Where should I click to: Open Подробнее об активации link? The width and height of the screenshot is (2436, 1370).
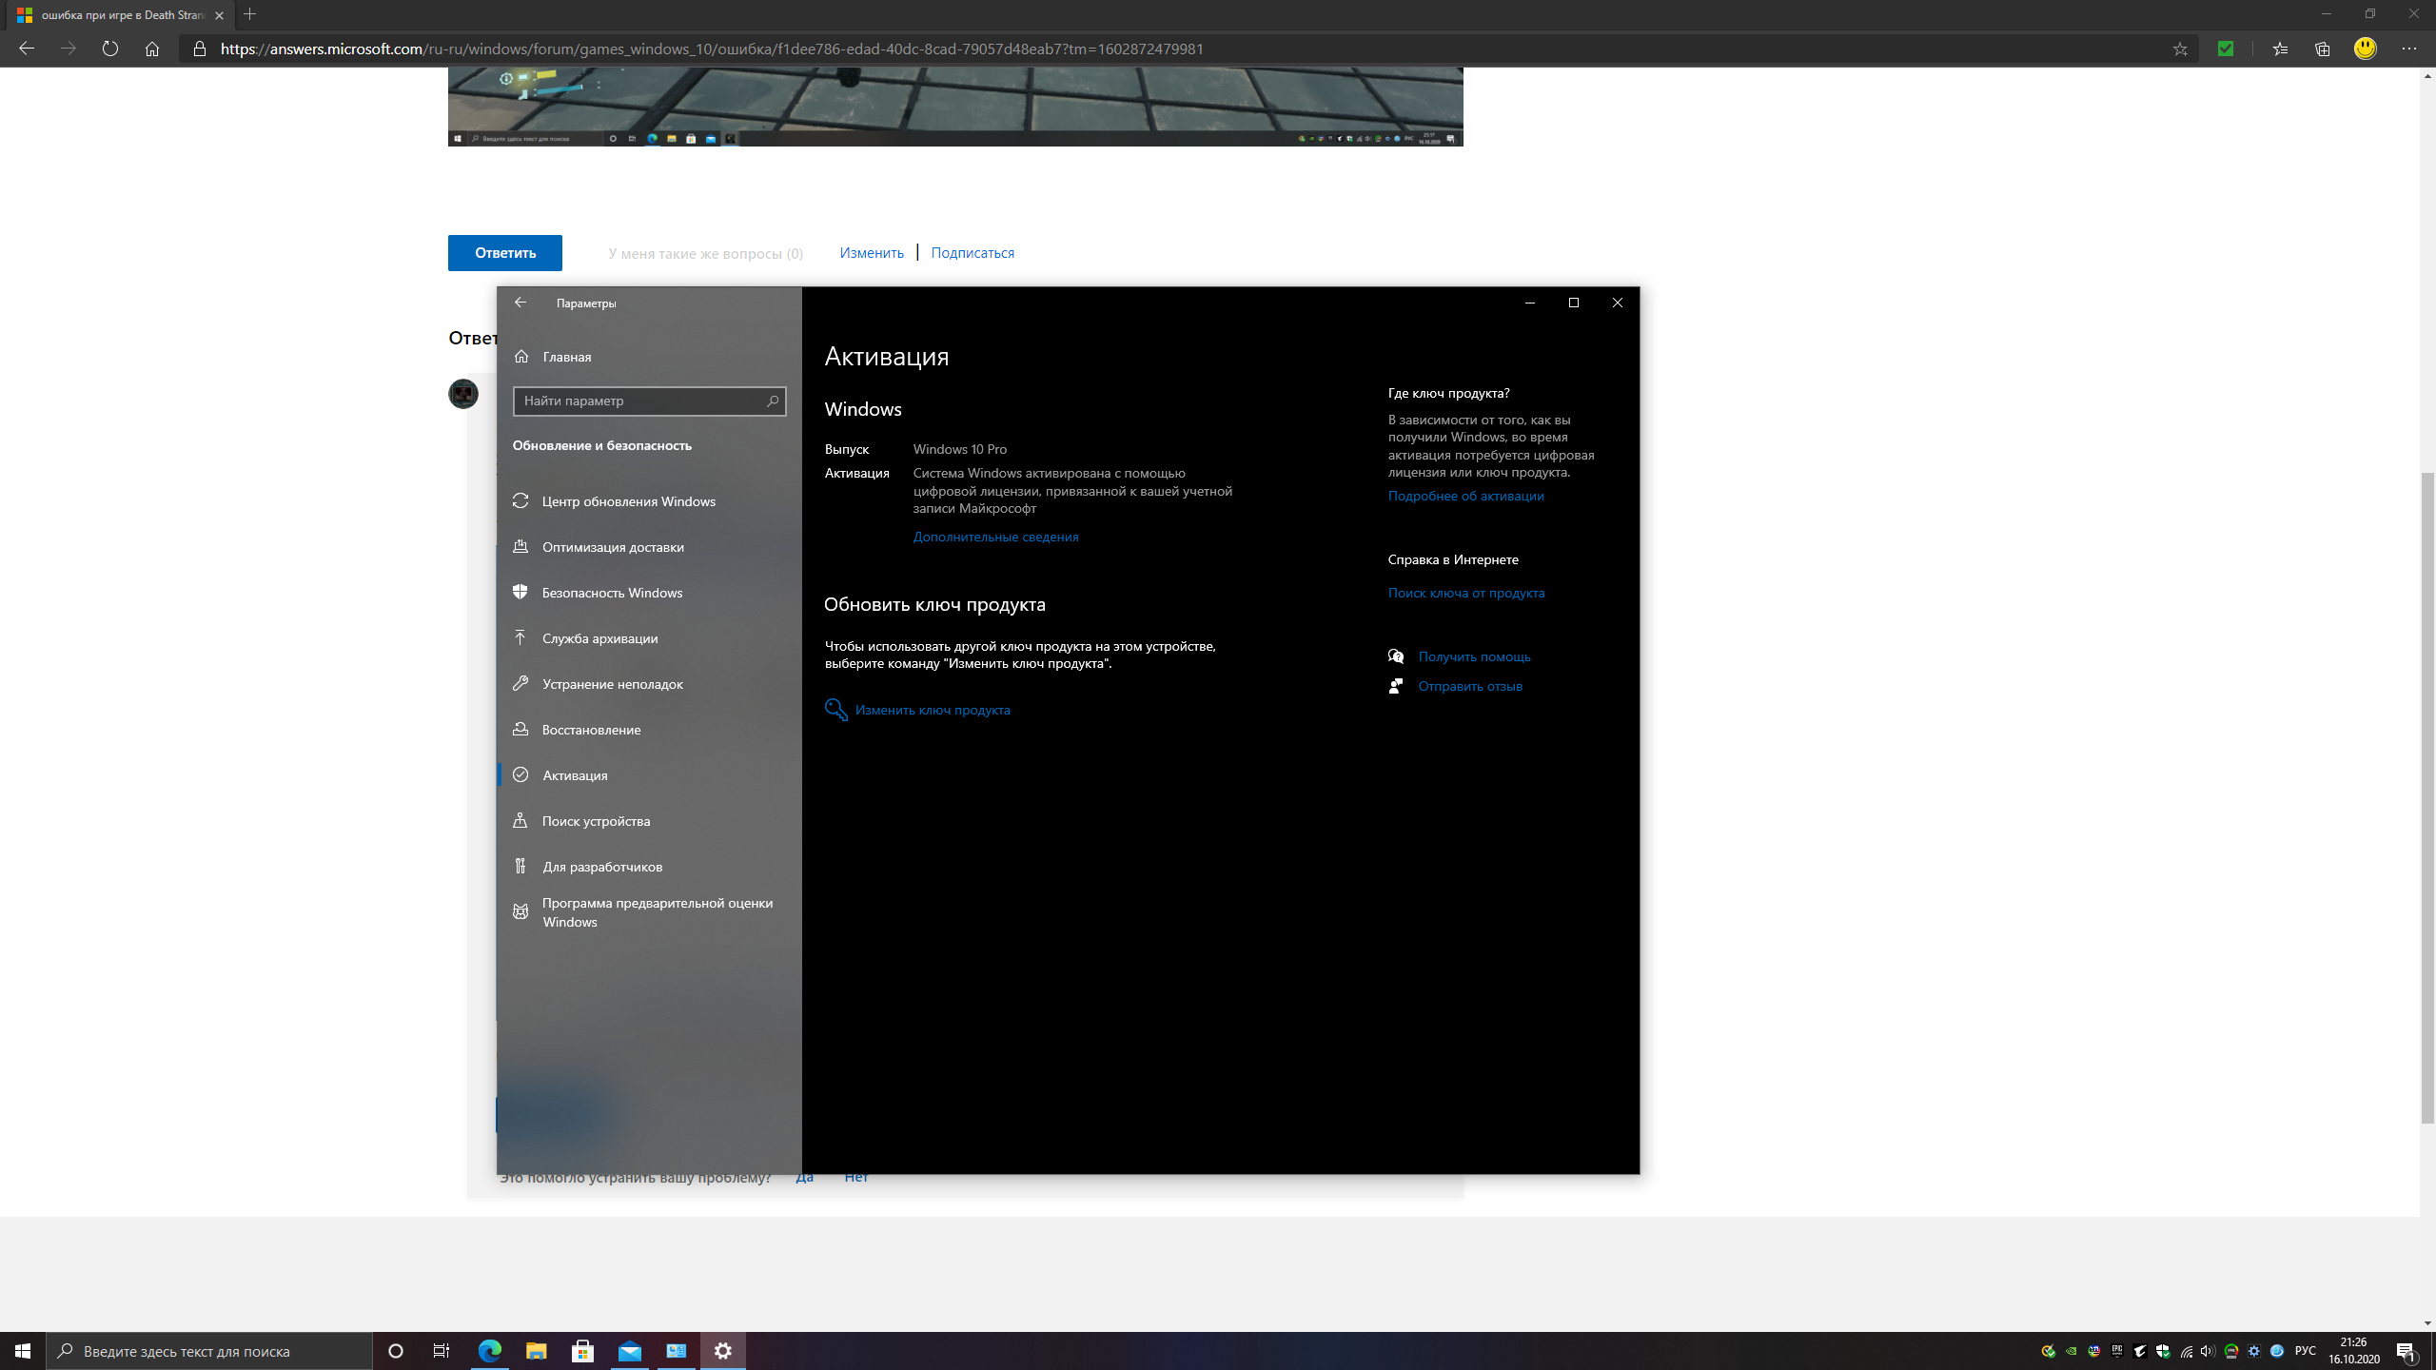coord(1465,496)
